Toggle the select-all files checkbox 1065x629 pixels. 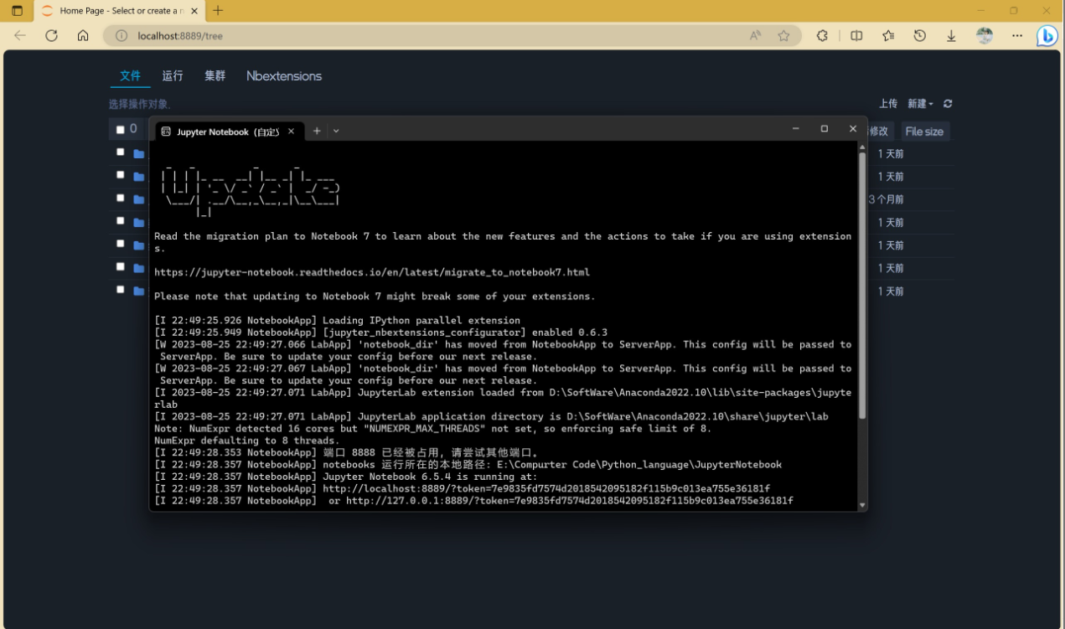click(x=120, y=130)
